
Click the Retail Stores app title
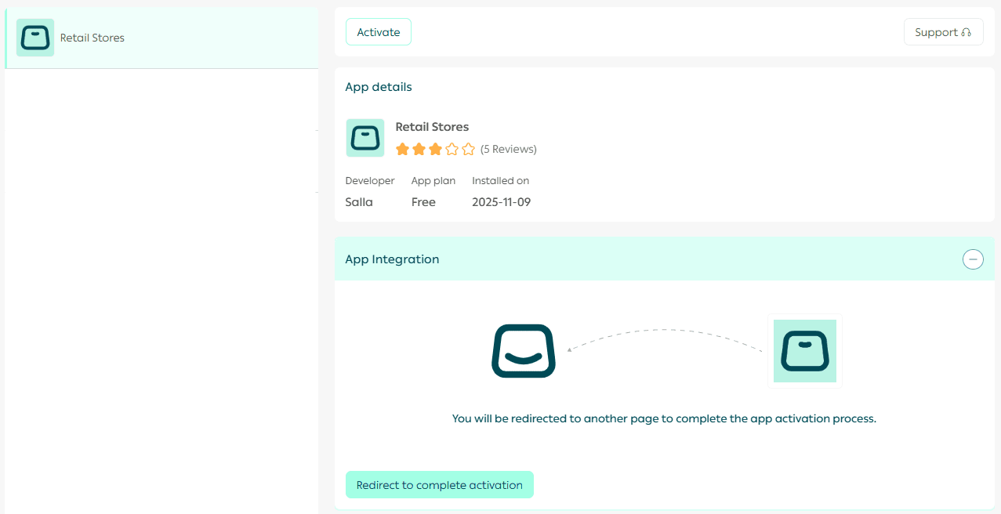pyautogui.click(x=432, y=127)
